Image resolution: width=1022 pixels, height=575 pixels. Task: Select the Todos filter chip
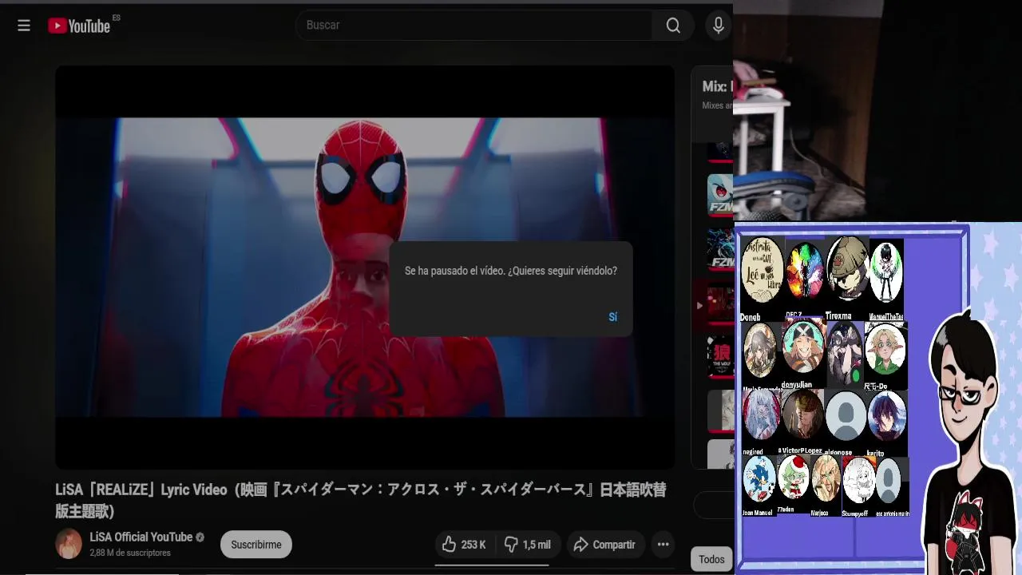711,559
